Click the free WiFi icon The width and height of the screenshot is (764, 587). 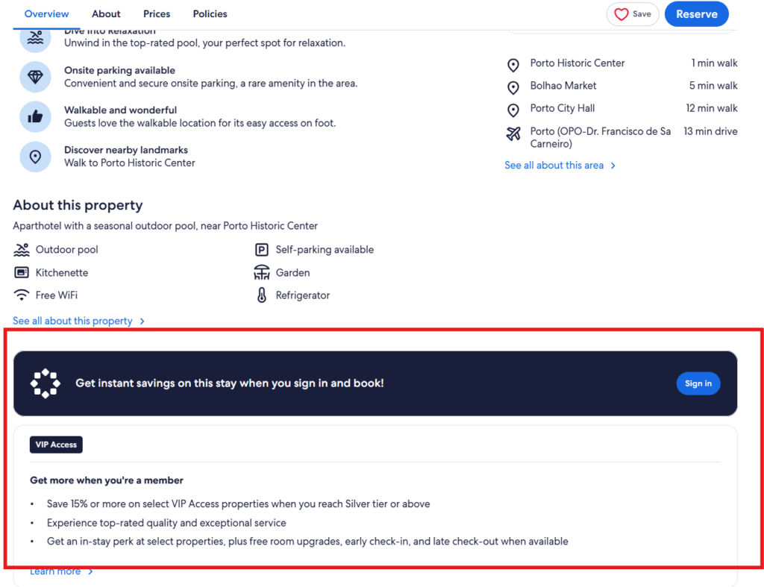pyautogui.click(x=22, y=295)
